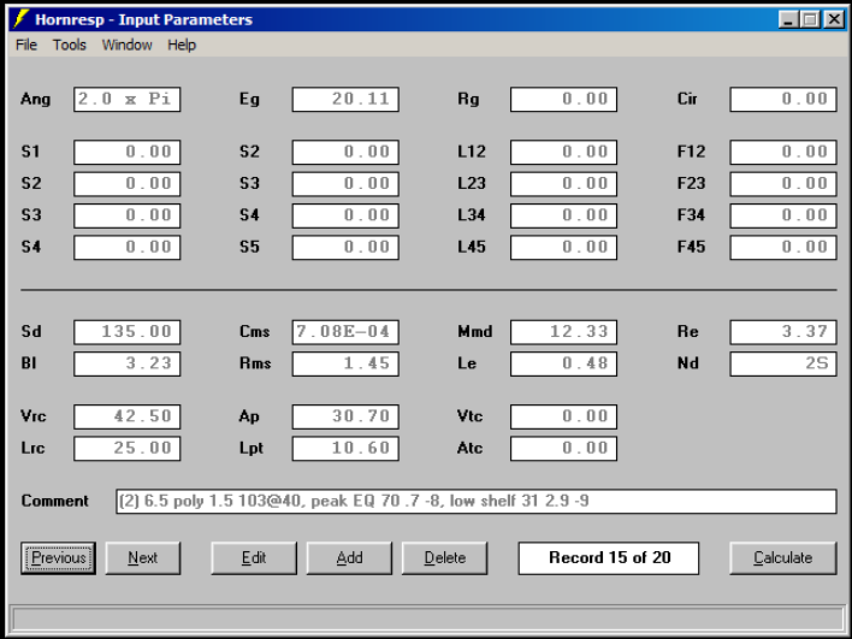The image size is (852, 639).
Task: Select the Bl field showing 3.23
Action: click(127, 364)
